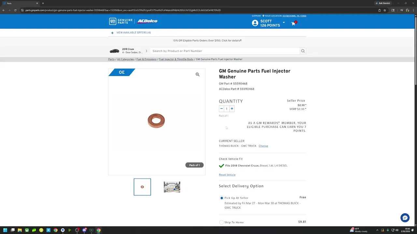The height and width of the screenshot is (234, 417).
Task: Click the quantity value field
Action: [227, 109]
